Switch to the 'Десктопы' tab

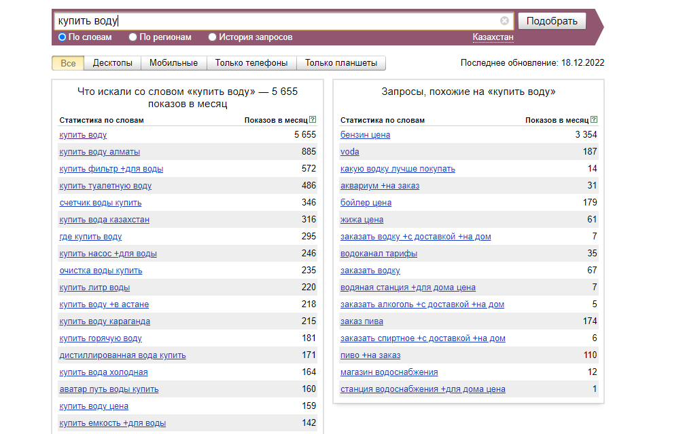pyautogui.click(x=113, y=63)
